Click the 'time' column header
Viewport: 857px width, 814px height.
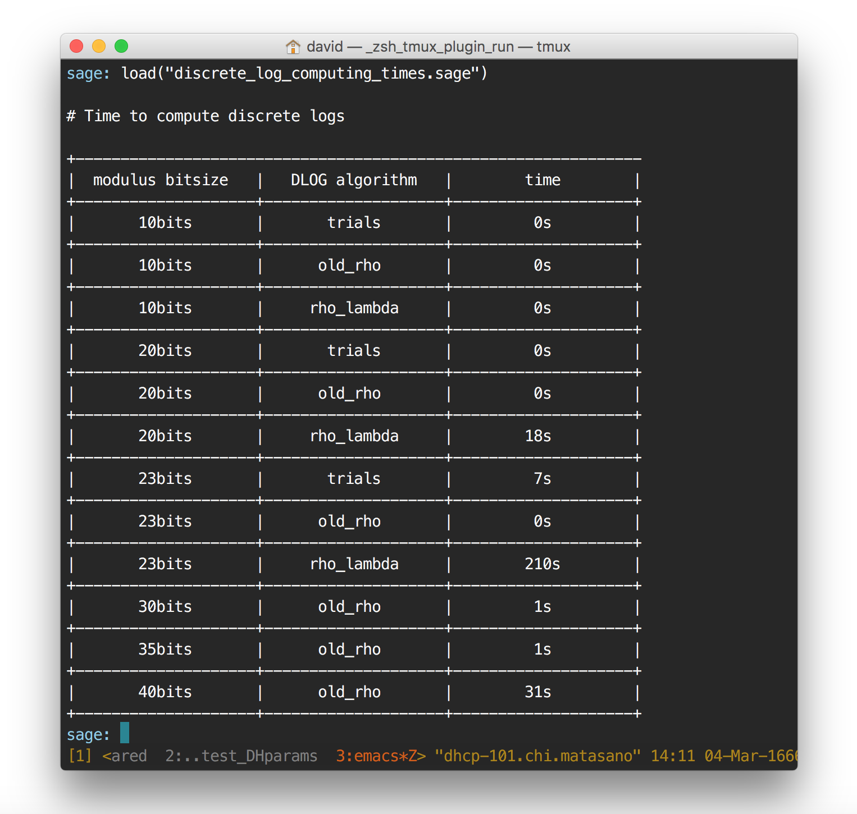pyautogui.click(x=543, y=180)
